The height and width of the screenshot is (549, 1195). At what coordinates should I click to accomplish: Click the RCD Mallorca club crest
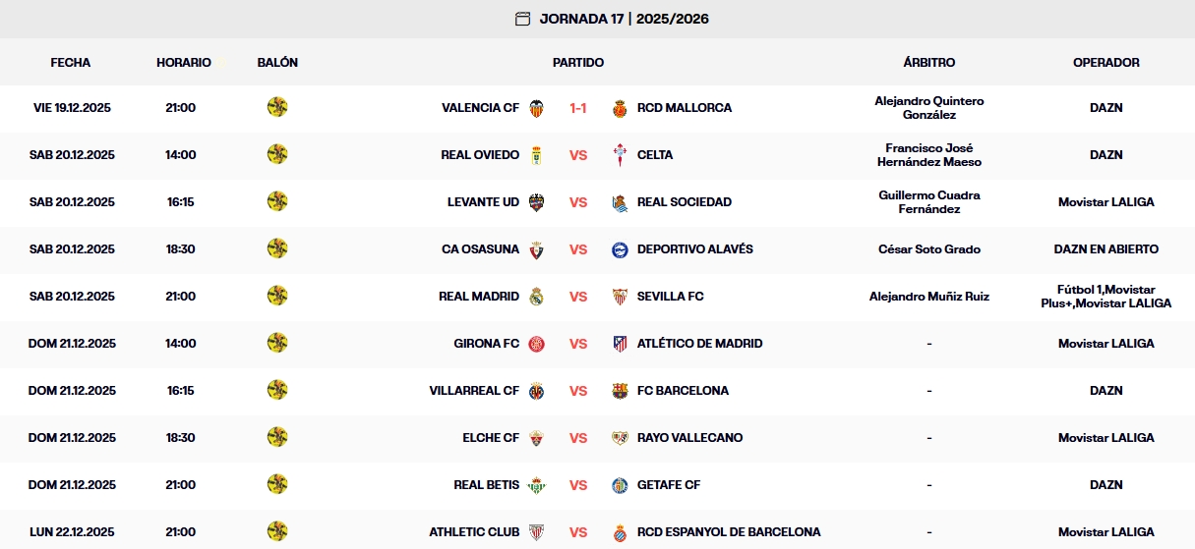point(620,108)
